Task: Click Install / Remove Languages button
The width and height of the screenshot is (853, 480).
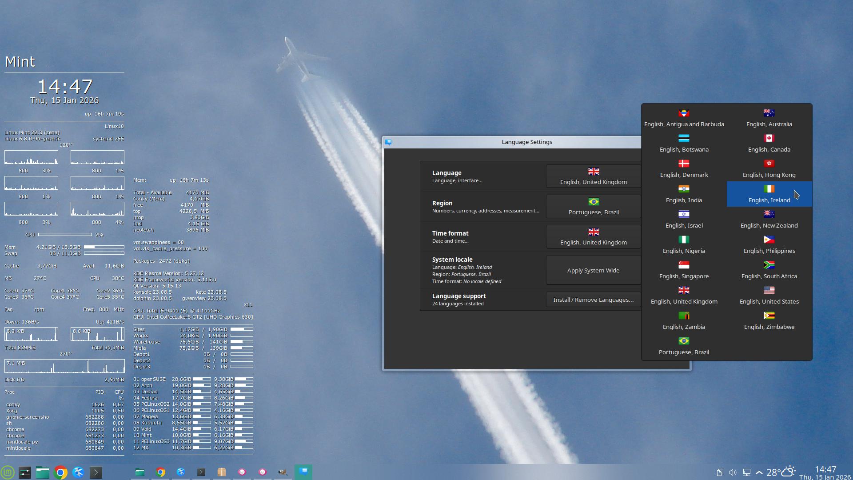Action: [x=593, y=300]
